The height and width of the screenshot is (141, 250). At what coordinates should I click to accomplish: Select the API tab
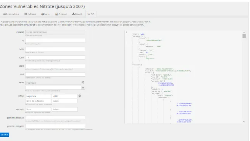point(91,14)
